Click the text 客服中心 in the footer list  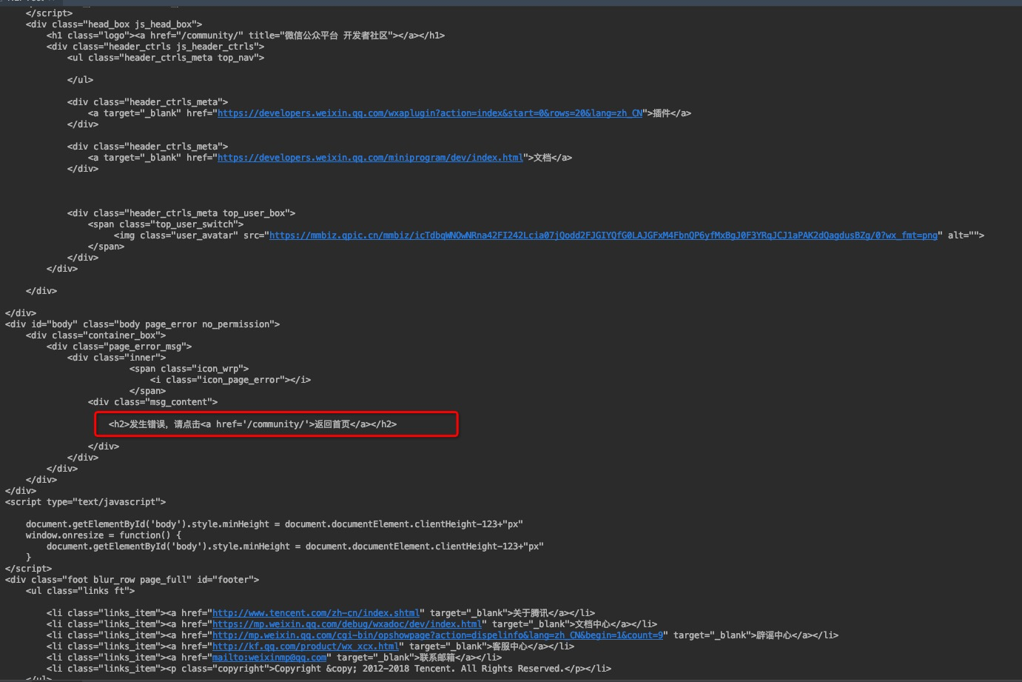pos(510,646)
